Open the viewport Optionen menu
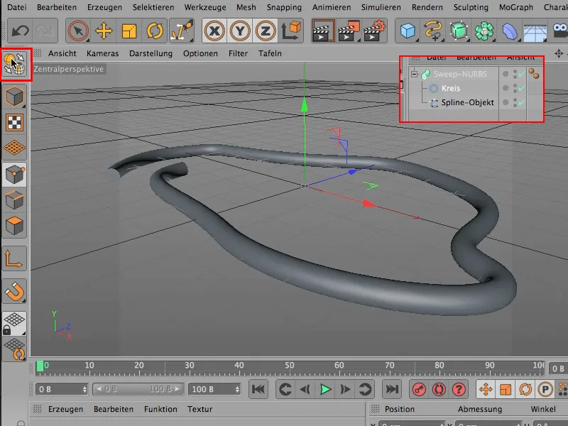 tap(200, 54)
